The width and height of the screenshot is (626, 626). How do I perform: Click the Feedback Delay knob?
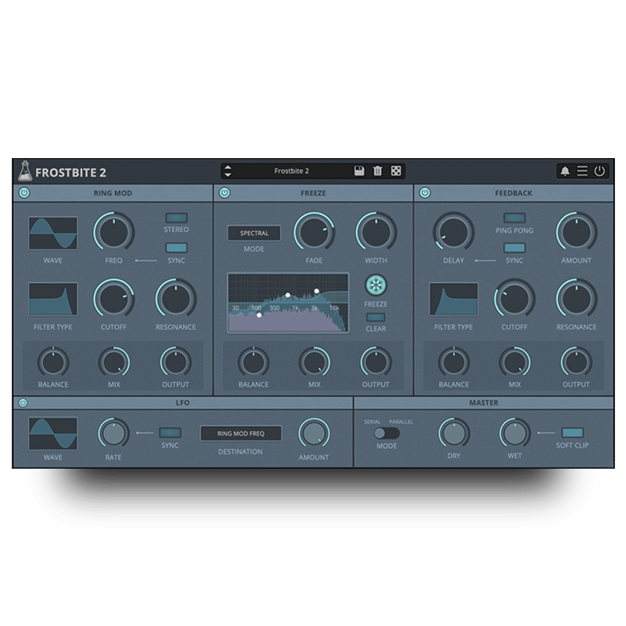(454, 232)
